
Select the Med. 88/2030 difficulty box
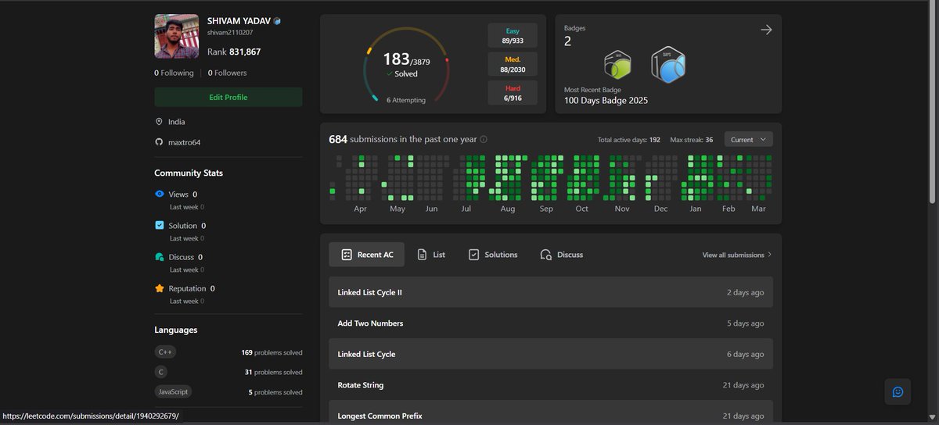(x=513, y=64)
